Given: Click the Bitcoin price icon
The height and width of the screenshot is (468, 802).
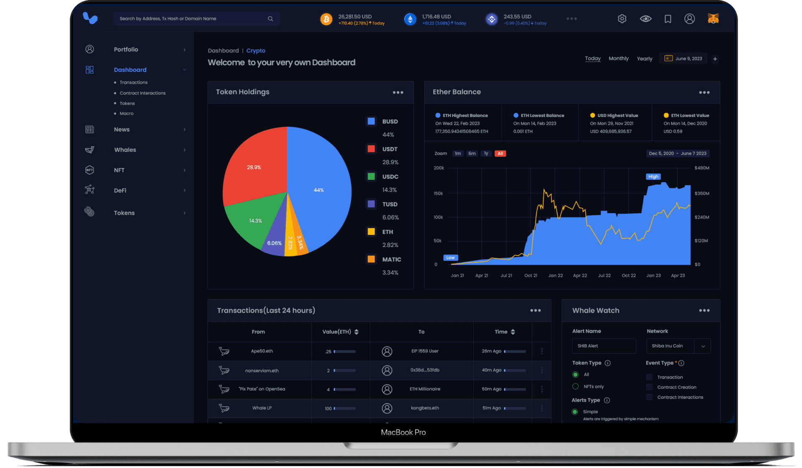Looking at the screenshot, I should (326, 19).
